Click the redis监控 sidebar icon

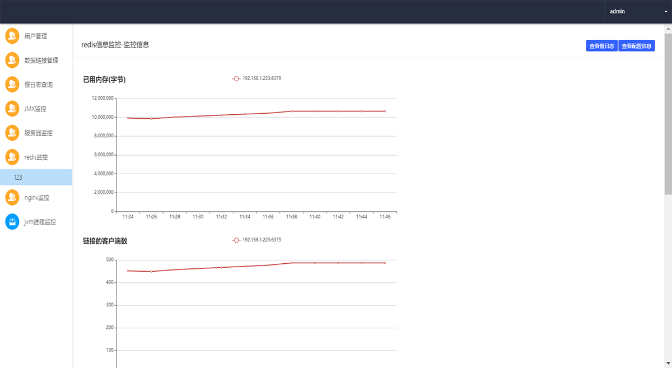coord(12,157)
